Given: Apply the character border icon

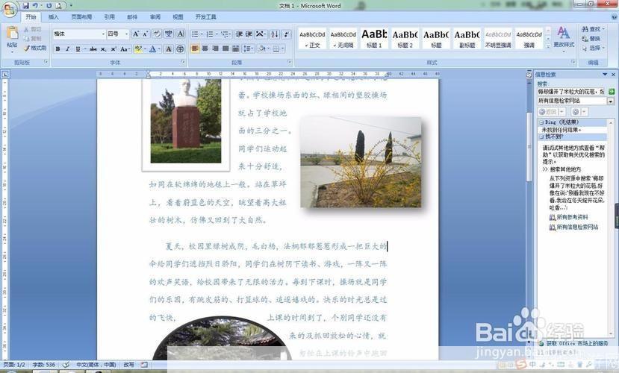Looking at the screenshot, I should 181,34.
